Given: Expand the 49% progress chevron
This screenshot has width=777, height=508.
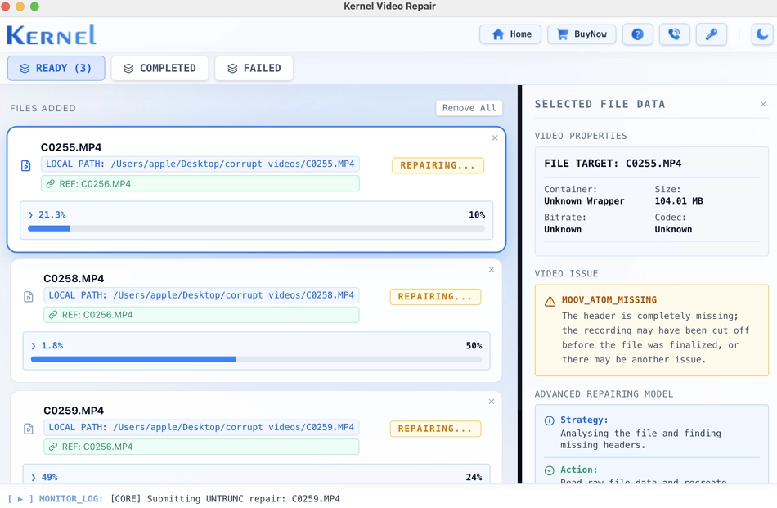Looking at the screenshot, I should click(x=34, y=477).
